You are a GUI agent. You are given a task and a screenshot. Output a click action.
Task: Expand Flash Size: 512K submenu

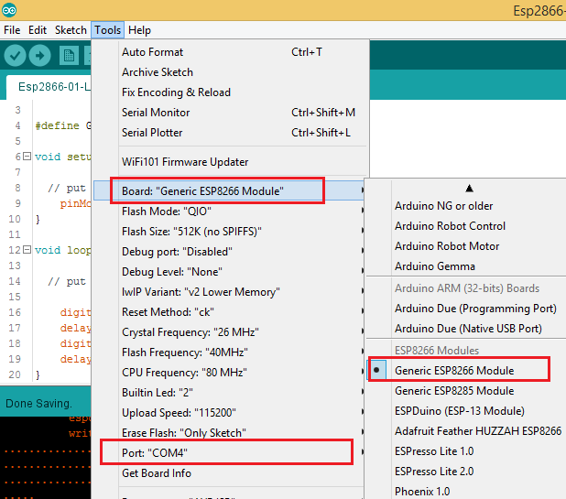[230, 232]
